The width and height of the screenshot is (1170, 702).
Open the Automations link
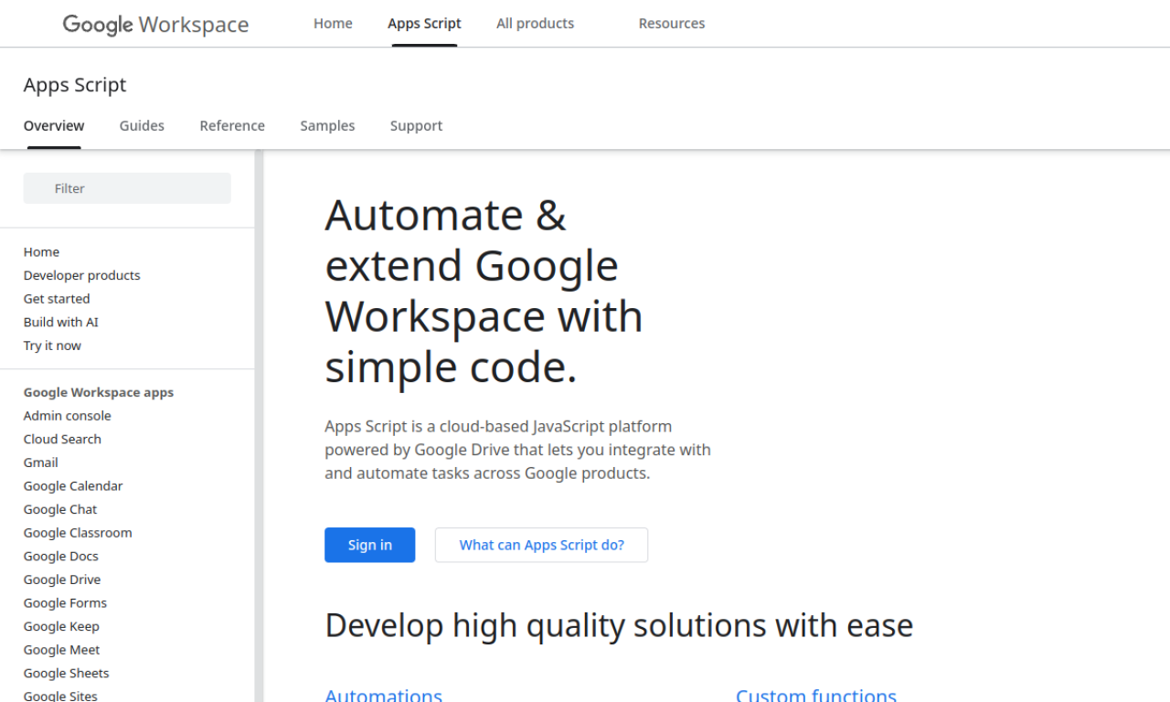[x=383, y=695]
